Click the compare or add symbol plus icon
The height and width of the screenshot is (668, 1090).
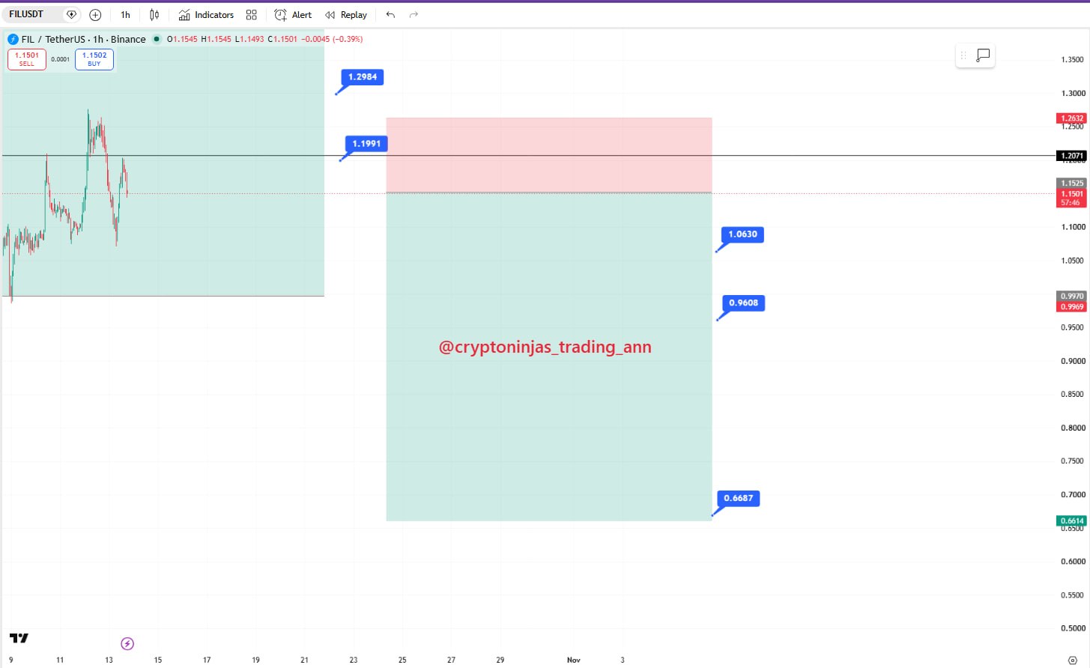[95, 15]
